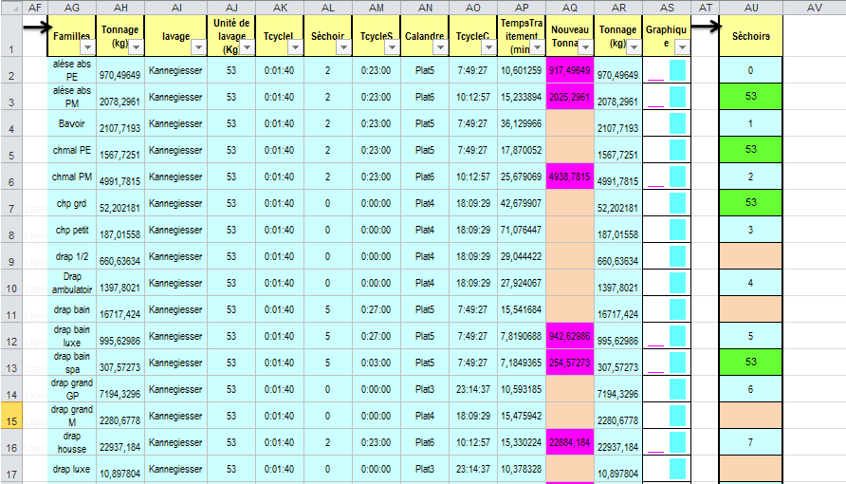This screenshot has width=846, height=484.
Task: Select the Plat3 cell in row 14
Action: pyautogui.click(x=425, y=389)
